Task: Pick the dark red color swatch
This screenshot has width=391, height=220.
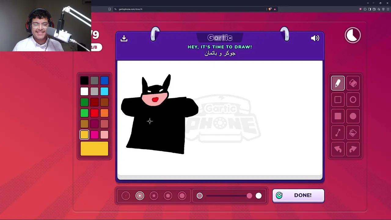Action: coord(94,102)
